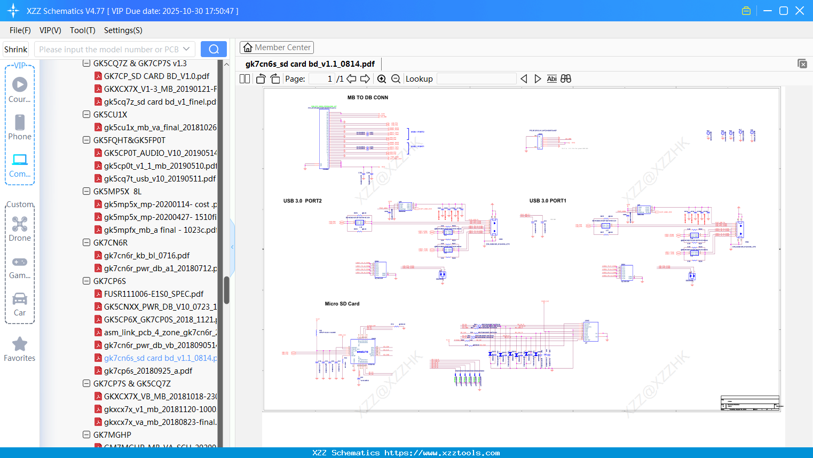Open Member Center

click(277, 48)
